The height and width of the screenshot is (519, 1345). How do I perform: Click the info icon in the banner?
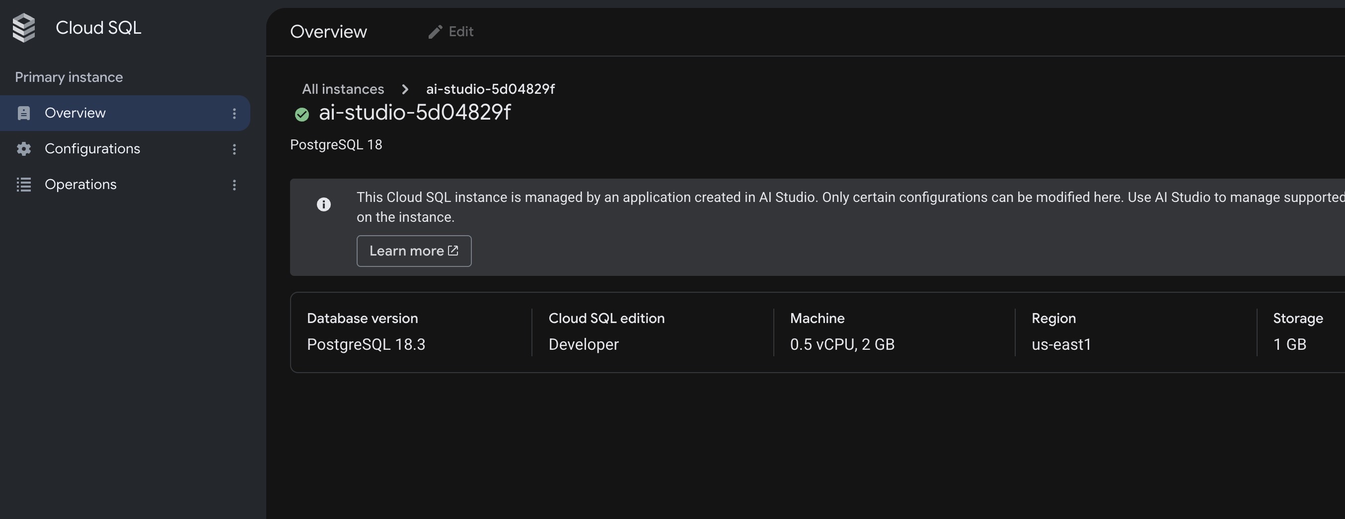324,204
